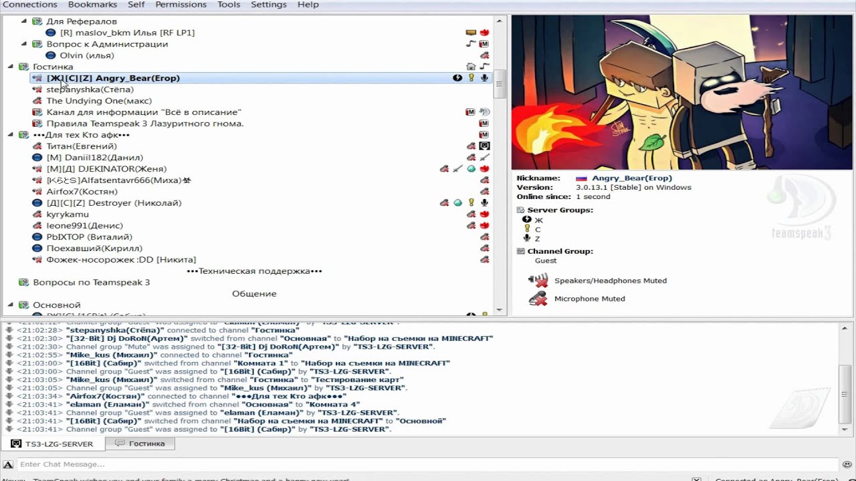The image size is (856, 481).
Task: Select user РЫХТОР (Виталий)
Action: tap(89, 237)
